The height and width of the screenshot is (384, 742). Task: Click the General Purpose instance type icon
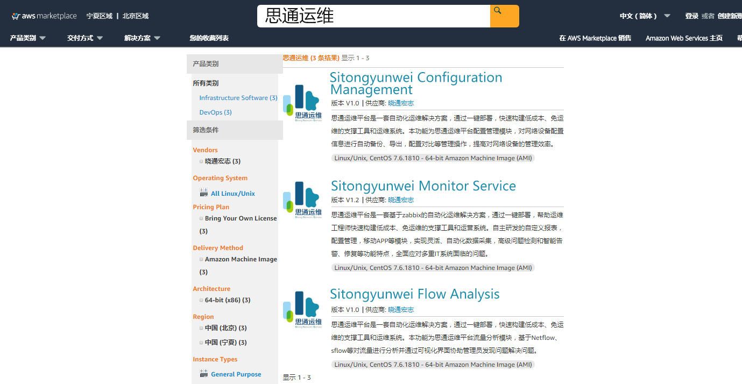203,374
